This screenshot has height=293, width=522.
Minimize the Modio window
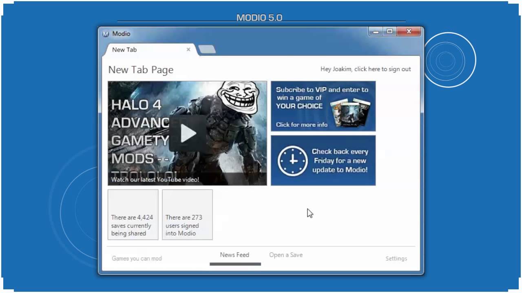[376, 31]
